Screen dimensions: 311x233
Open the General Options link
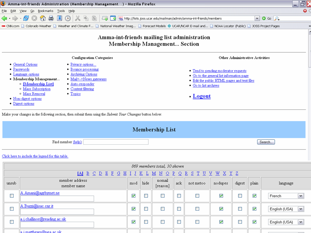[x=25, y=64]
